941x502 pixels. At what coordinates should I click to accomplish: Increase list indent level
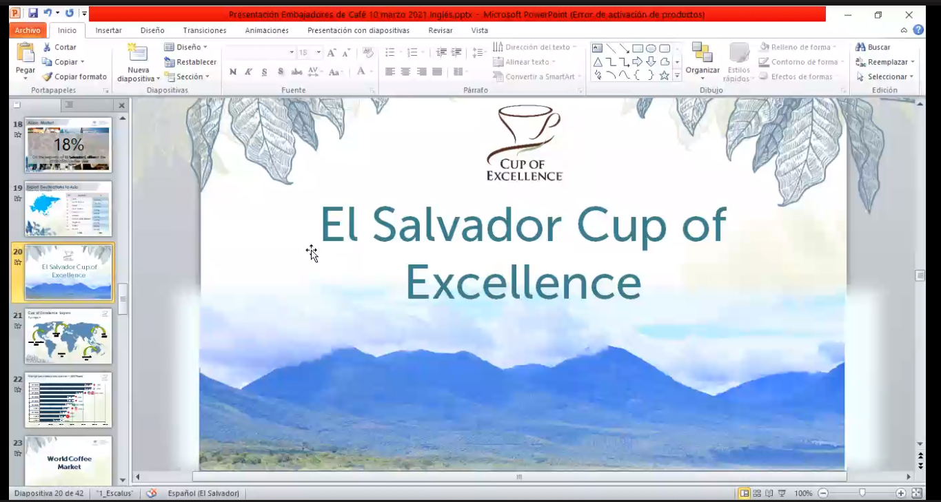456,53
